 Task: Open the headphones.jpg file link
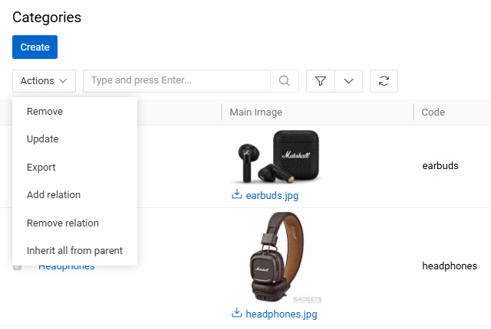[282, 314]
